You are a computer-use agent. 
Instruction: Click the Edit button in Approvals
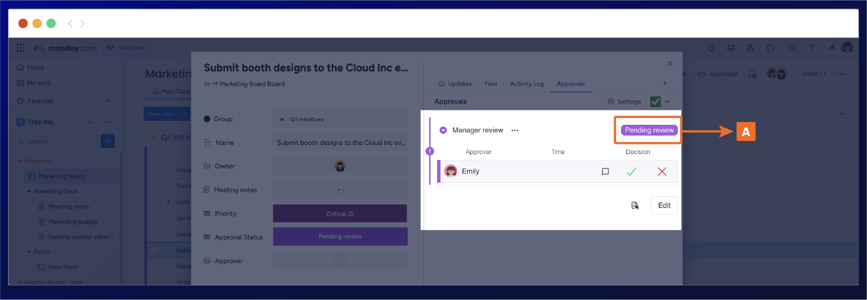tap(664, 205)
